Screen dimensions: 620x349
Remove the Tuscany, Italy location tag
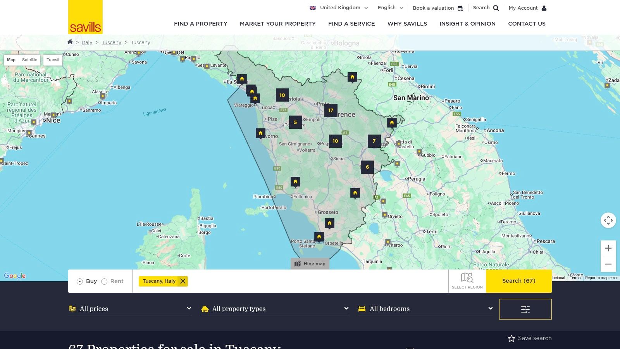coord(183,281)
